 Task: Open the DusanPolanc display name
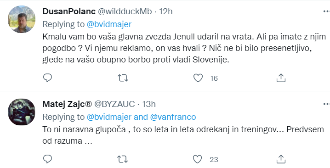pos(69,11)
